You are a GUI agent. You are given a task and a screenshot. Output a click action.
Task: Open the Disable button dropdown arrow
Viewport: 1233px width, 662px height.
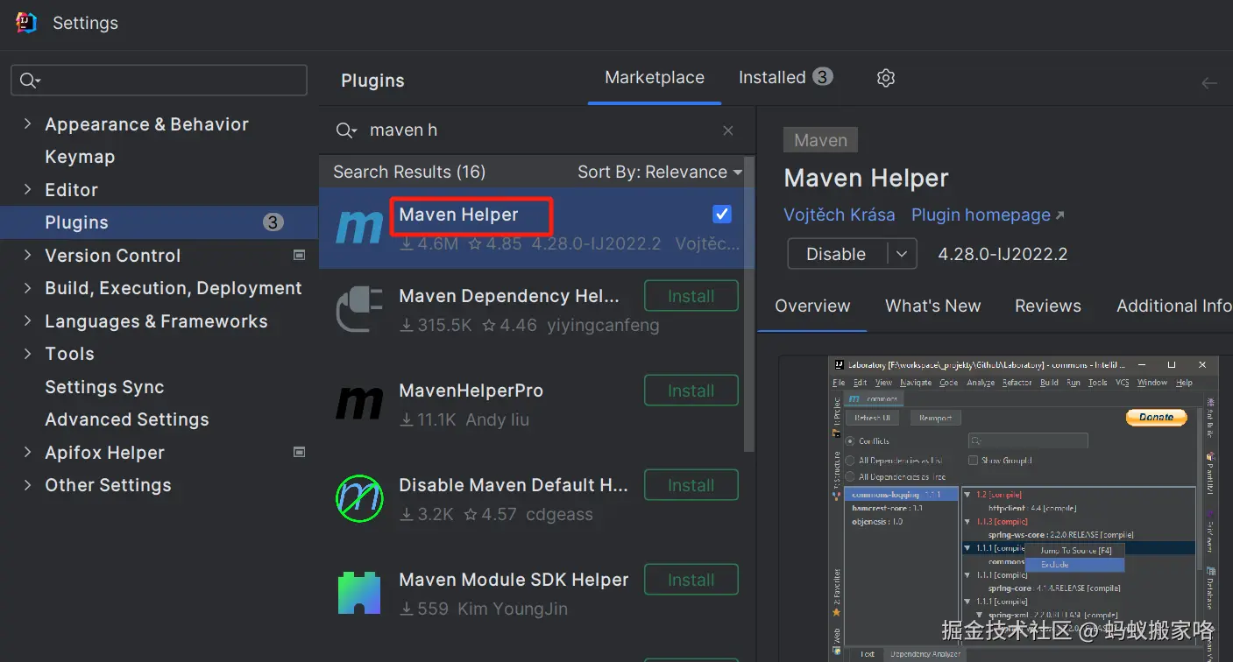(x=902, y=254)
